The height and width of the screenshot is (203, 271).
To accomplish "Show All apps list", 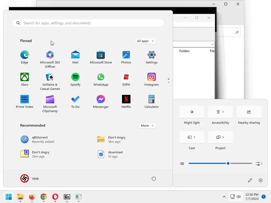I will [x=145, y=41].
